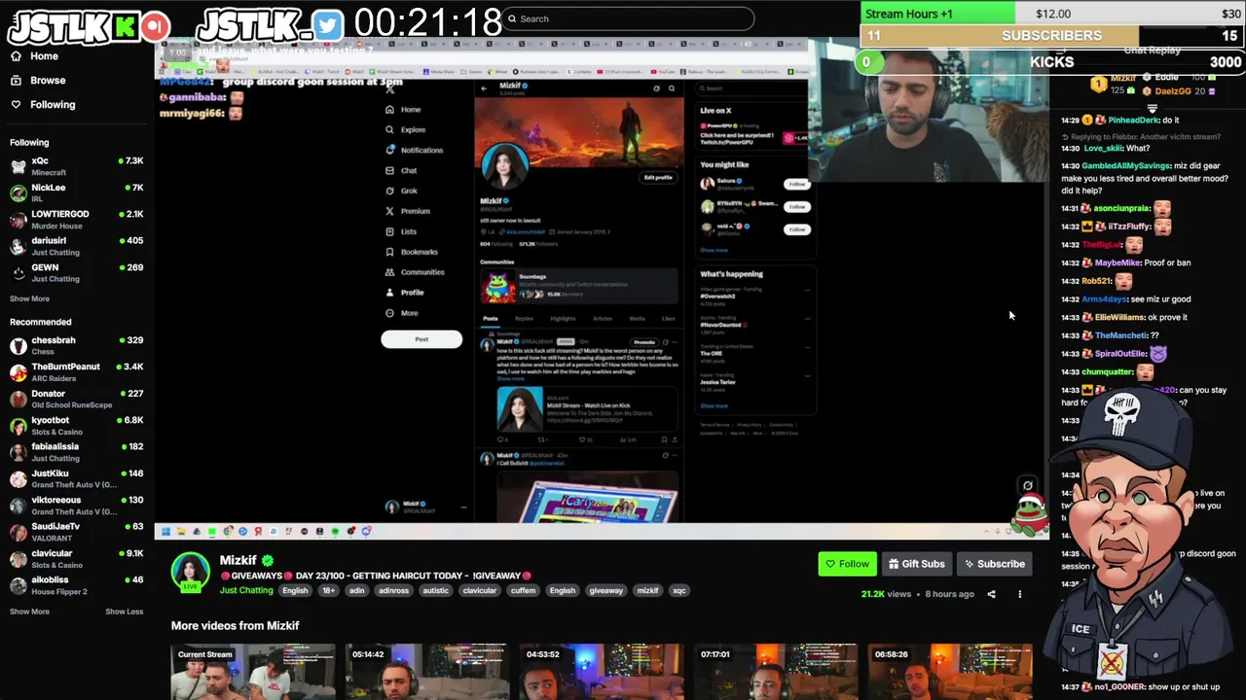Switch to the Media tab on the X profile

[637, 318]
